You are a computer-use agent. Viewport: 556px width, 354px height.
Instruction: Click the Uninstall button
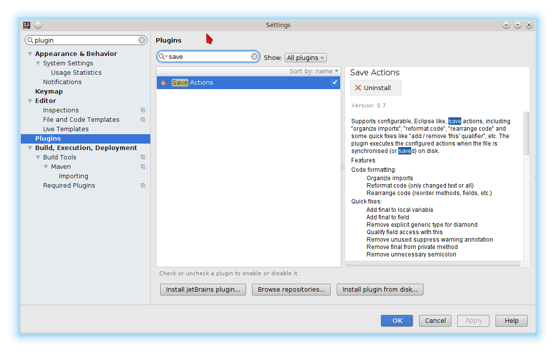click(x=376, y=88)
